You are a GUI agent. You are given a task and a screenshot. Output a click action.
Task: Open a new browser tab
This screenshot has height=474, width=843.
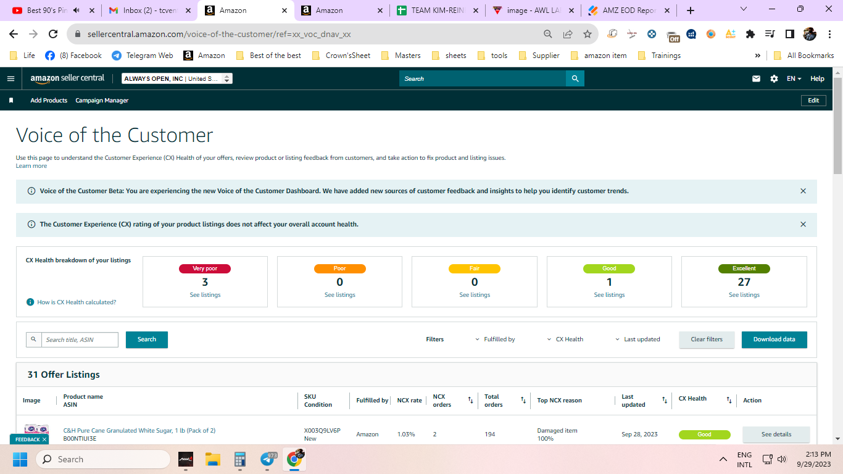click(x=691, y=10)
